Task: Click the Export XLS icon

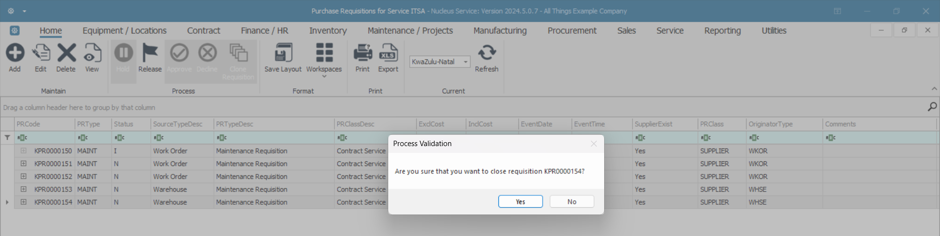Action: [x=388, y=53]
